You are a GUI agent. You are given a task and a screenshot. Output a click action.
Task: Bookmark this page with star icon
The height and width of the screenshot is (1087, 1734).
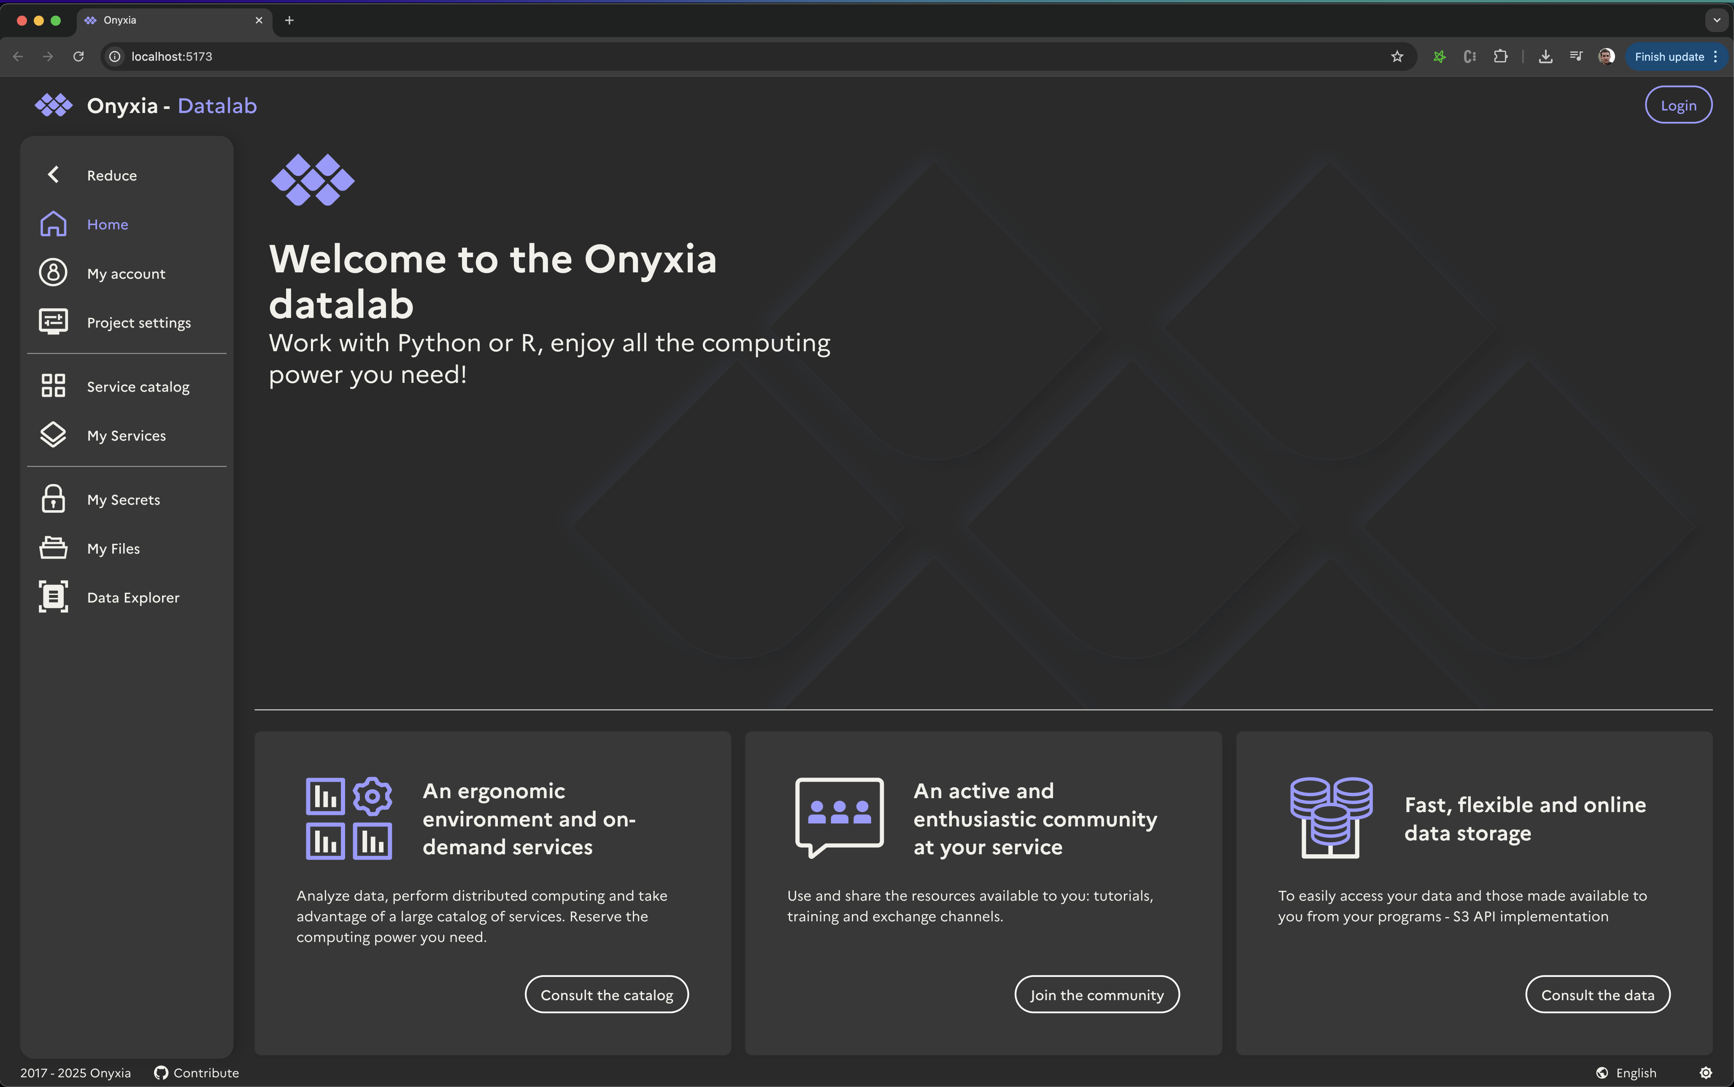pos(1397,57)
